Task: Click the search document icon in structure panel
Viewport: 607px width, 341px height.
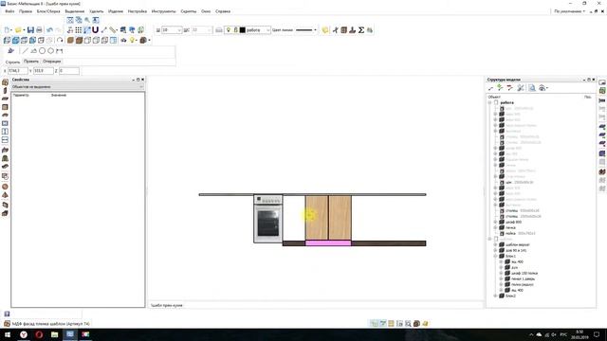Action: click(532, 88)
